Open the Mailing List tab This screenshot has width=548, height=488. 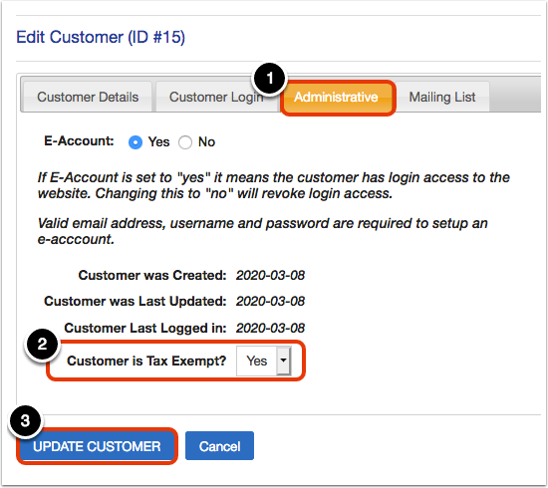[442, 98]
